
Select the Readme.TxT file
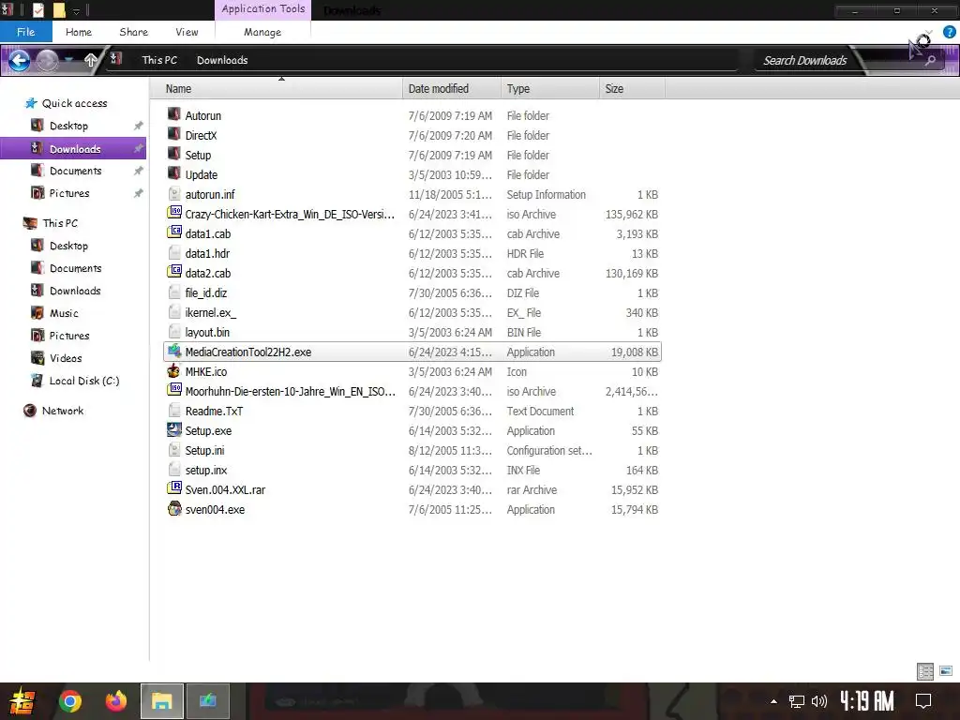214,412
